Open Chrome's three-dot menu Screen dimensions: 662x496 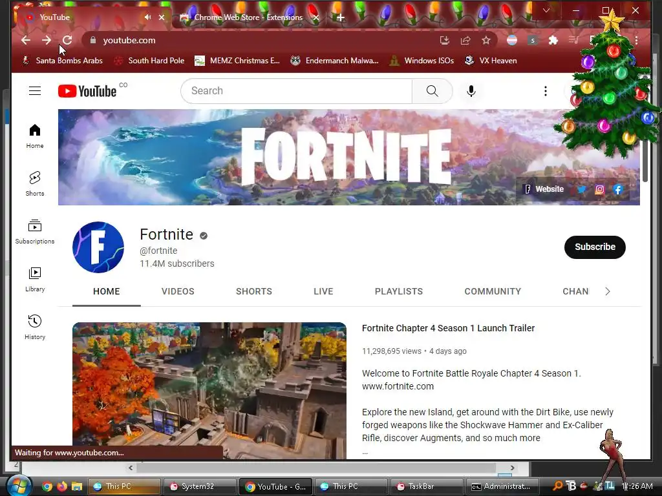click(636, 40)
